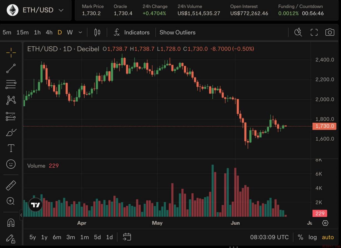341x248 pixels.
Task: Toggle percent scale on price axis
Action: click(x=300, y=237)
